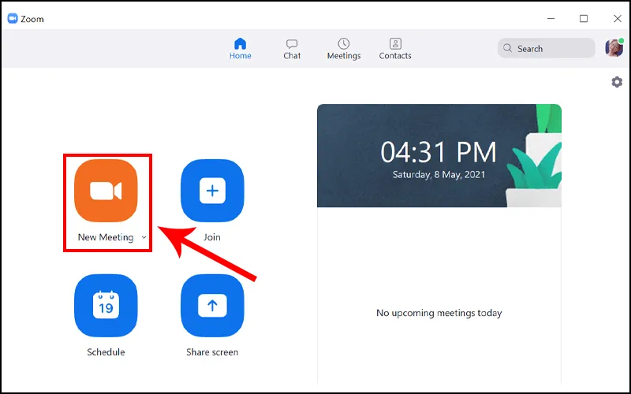Click the 04:31 PM clock banner

click(x=439, y=156)
